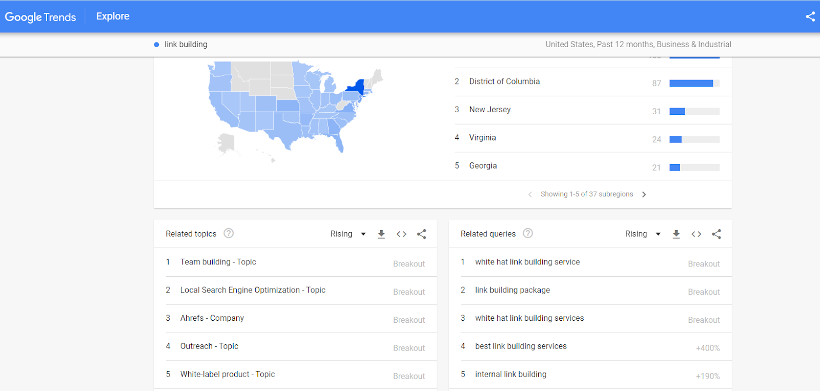Image resolution: width=820 pixels, height=391 pixels.
Task: Open the Ahrefs - Company related topic
Action: click(x=212, y=318)
